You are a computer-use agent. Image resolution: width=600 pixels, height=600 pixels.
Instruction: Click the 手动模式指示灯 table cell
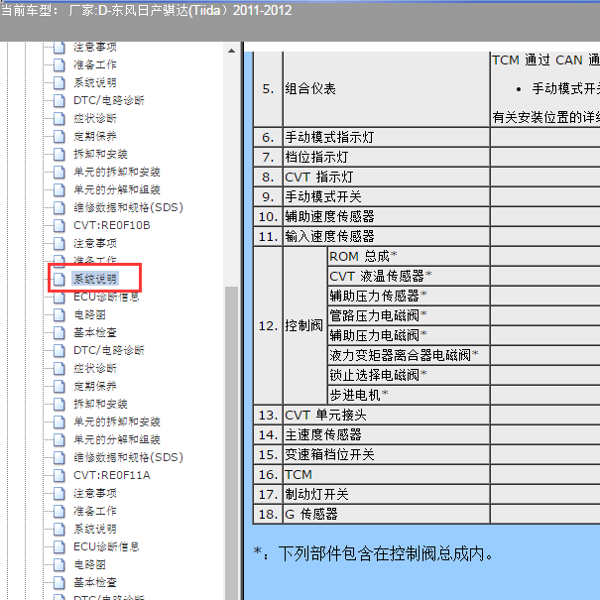(387, 137)
